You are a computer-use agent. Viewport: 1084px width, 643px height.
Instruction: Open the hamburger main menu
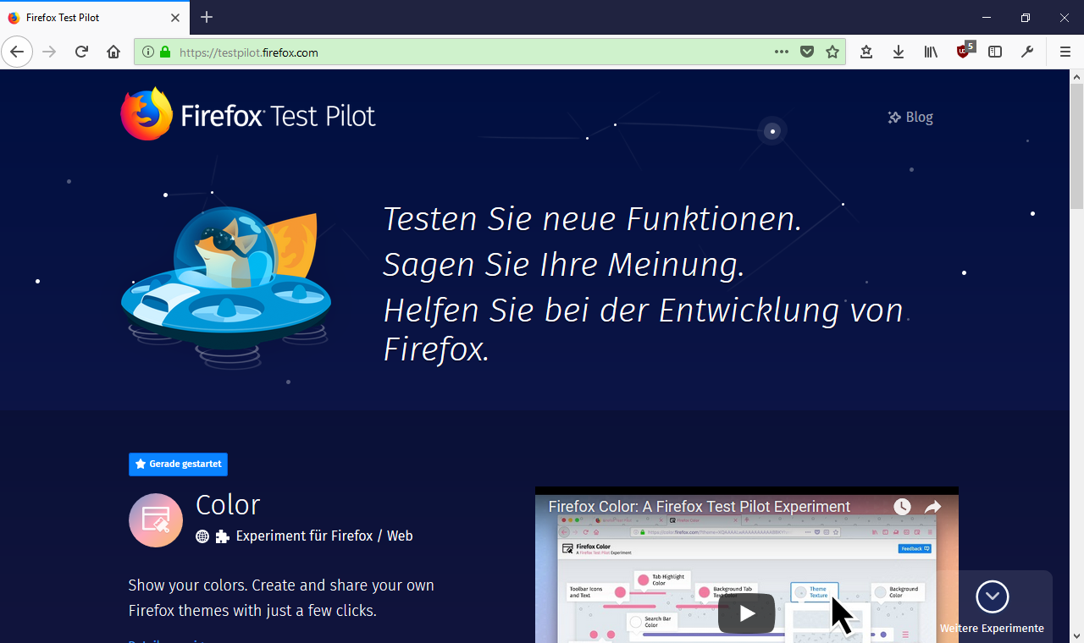pyautogui.click(x=1065, y=52)
